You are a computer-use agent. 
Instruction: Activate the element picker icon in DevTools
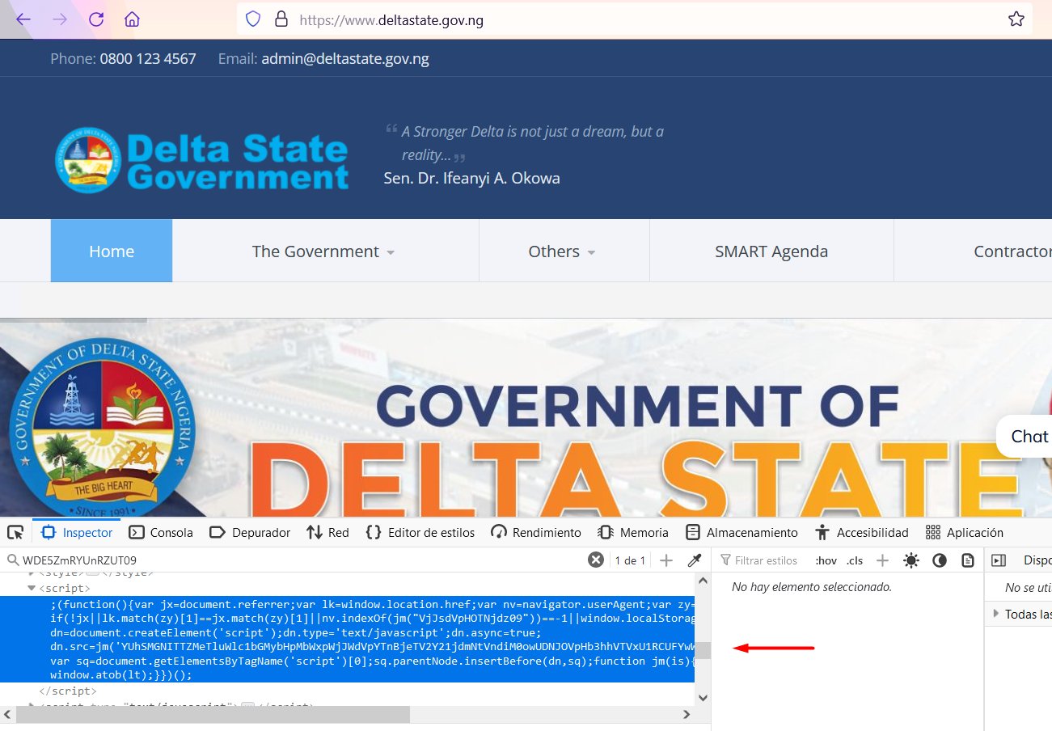pyautogui.click(x=15, y=532)
